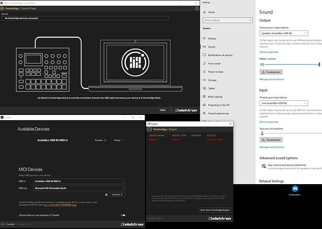
Task: Open Multi-tasking settings page
Action: (215, 97)
